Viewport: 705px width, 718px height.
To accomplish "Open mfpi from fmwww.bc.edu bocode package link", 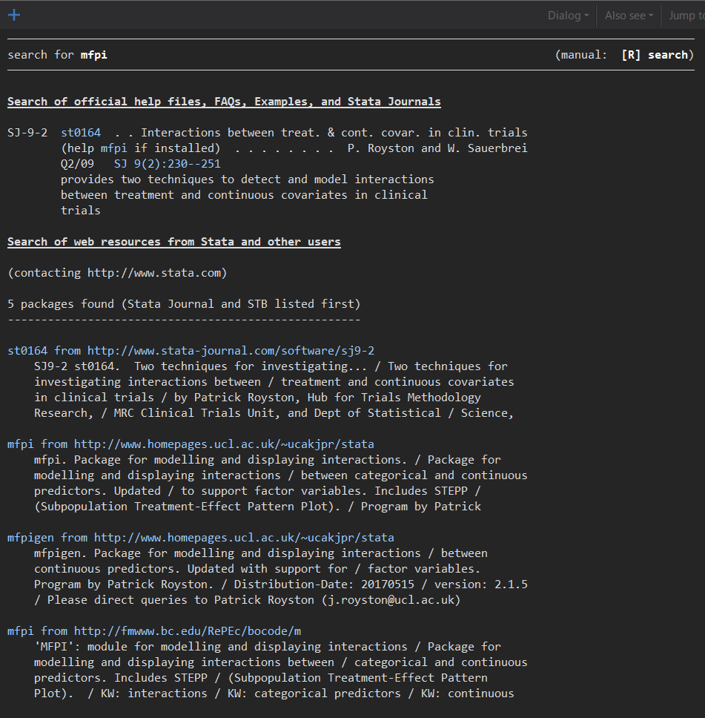I will click(154, 631).
